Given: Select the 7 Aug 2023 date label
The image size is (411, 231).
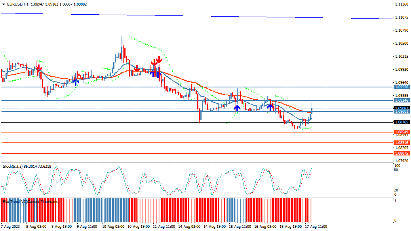Looking at the screenshot, I should coord(10,227).
